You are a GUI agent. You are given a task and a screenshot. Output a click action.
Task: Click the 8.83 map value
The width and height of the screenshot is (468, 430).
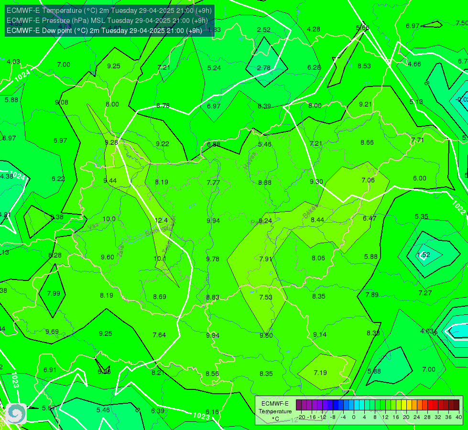point(213,298)
